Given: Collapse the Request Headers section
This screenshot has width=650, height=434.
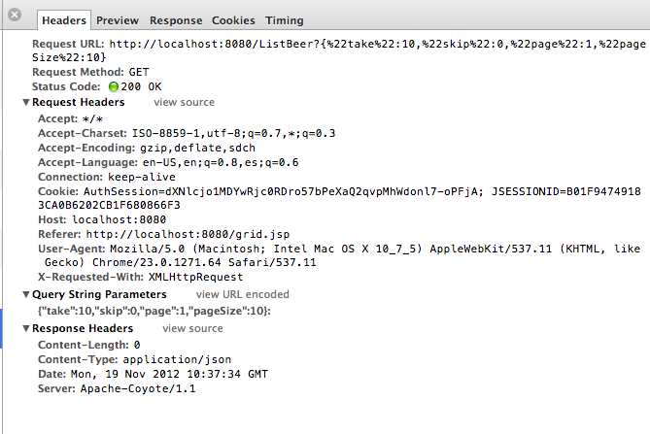Looking at the screenshot, I should (26, 102).
